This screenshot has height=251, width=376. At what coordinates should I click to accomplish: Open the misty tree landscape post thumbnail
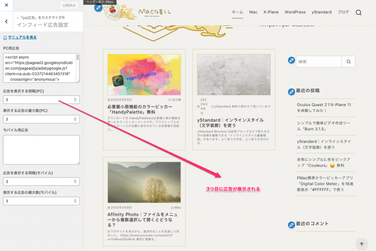coord(144,183)
